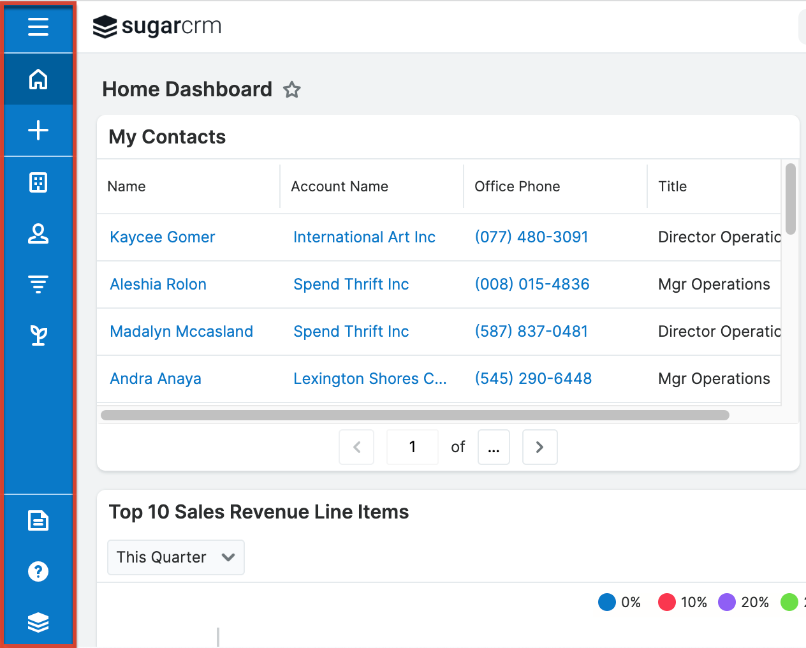
Task: Open the hamburger navigation menu
Action: (x=38, y=27)
